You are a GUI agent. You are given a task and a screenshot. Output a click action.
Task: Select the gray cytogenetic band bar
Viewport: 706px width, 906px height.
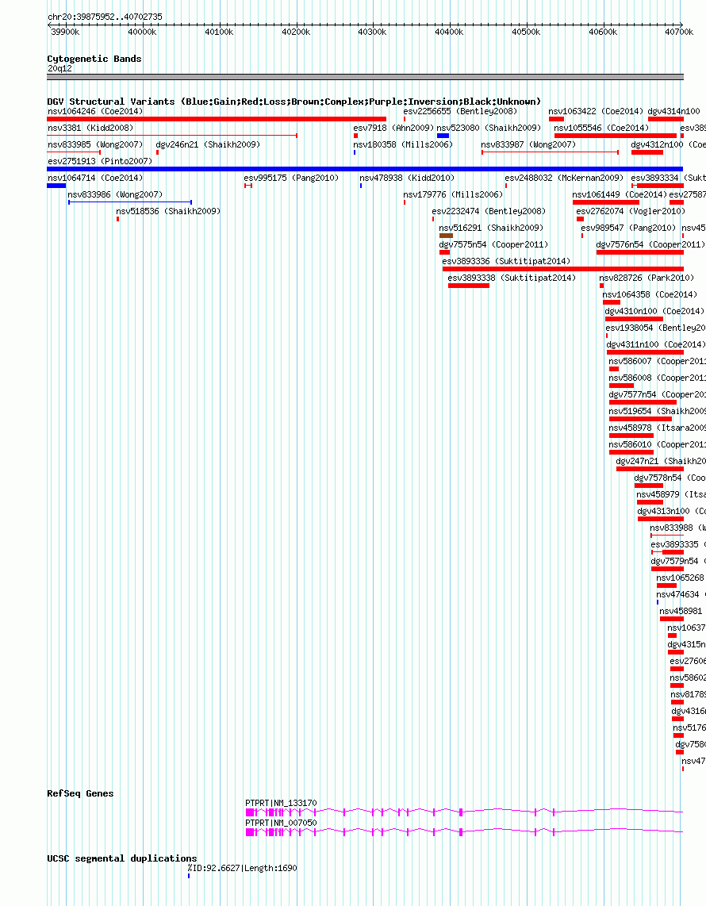pyautogui.click(x=365, y=77)
